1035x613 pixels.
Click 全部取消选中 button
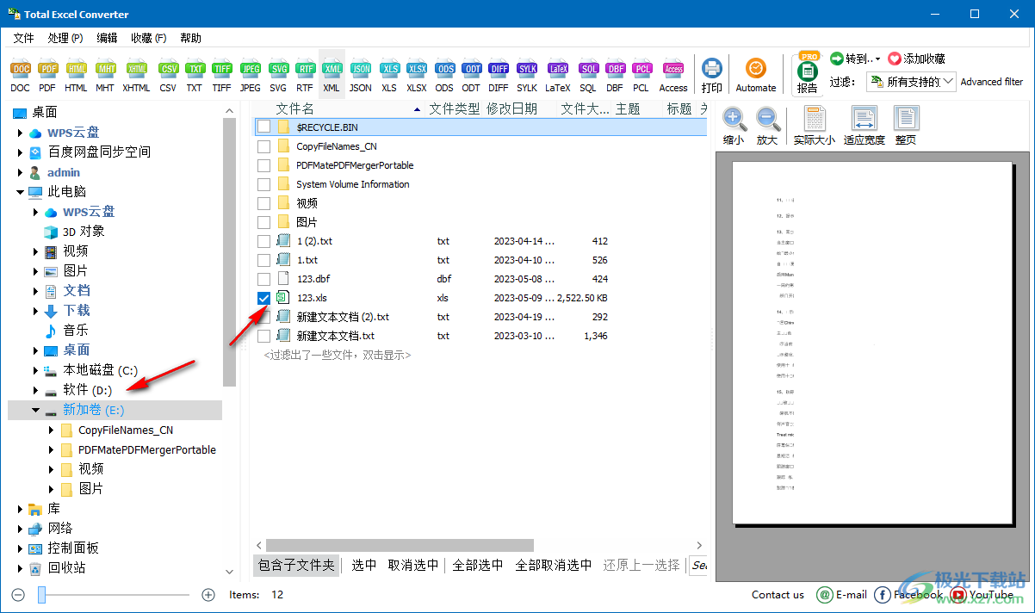click(x=553, y=565)
